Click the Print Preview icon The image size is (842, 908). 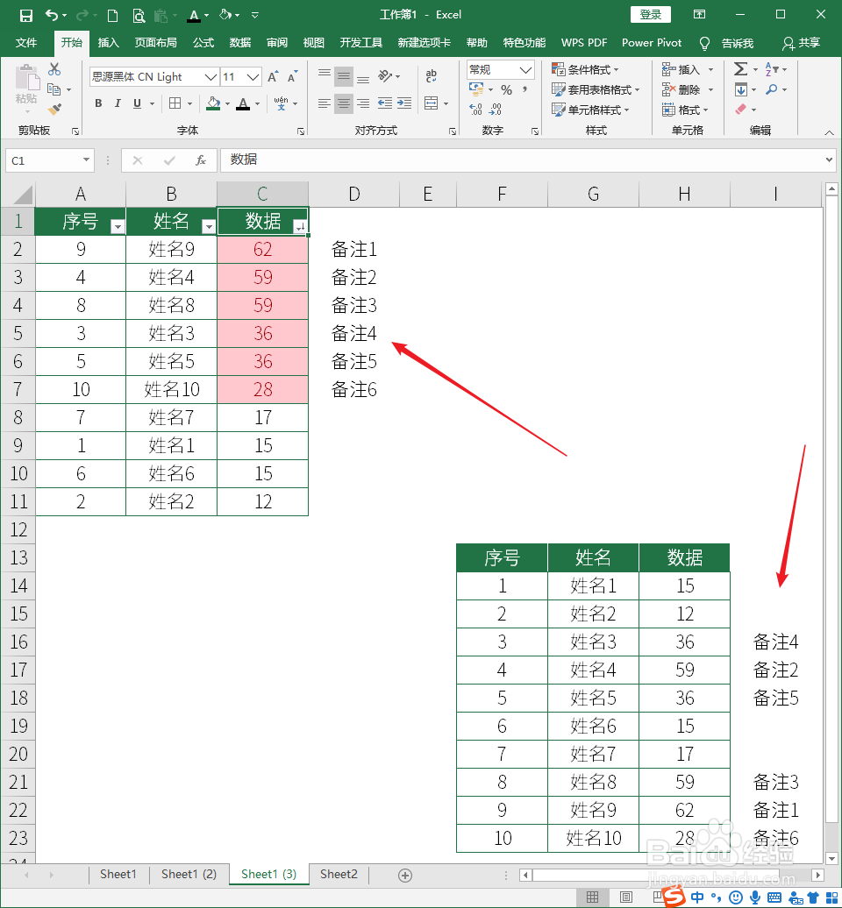click(x=138, y=15)
